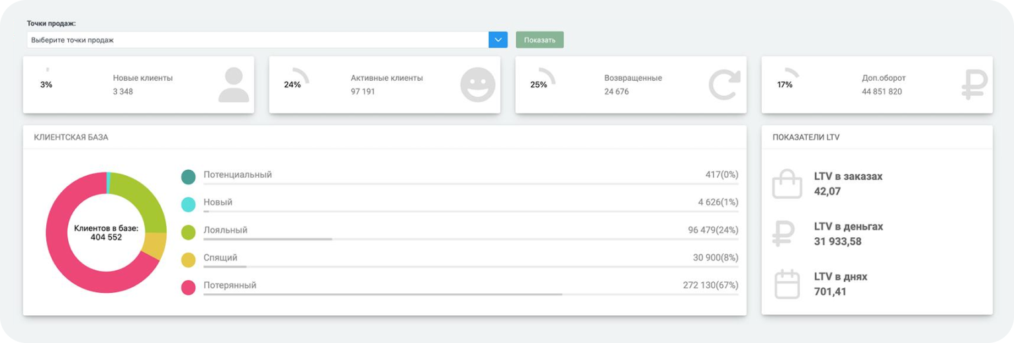Click the ruble icon beside LTV в деньгах

(x=784, y=234)
